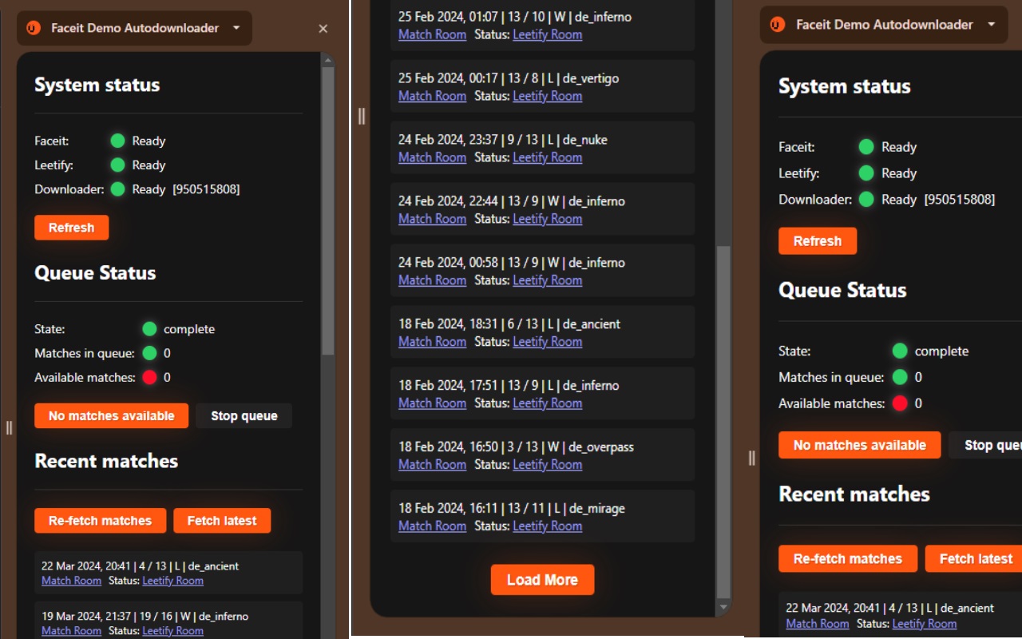Open Leetify Room for 22 Mar 20:41 match, left panel
Viewport: 1022px width, 639px height.
click(x=172, y=581)
